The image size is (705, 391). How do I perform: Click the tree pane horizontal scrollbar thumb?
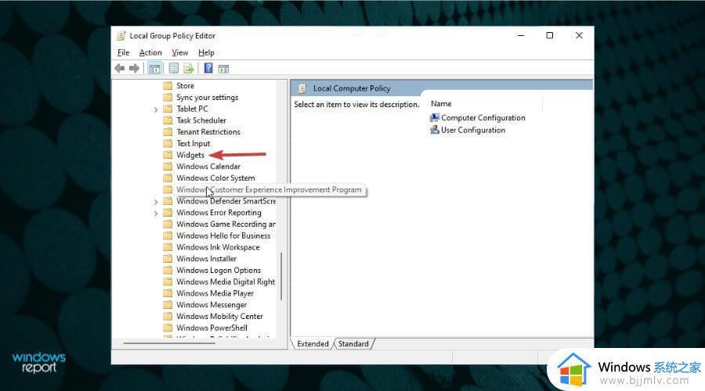pos(169,343)
